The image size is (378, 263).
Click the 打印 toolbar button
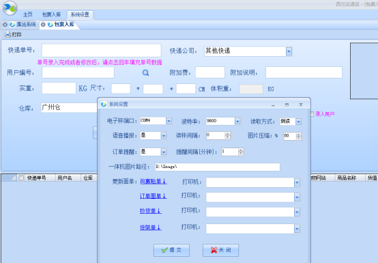13,35
